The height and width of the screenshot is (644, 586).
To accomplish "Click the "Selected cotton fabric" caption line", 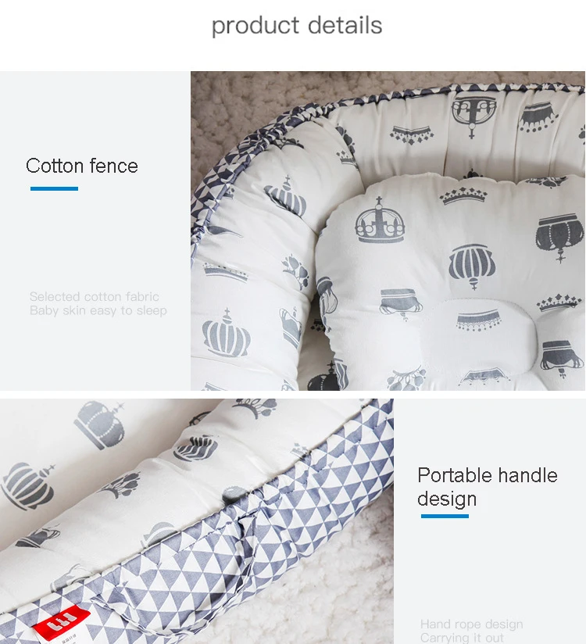I will tap(94, 296).
